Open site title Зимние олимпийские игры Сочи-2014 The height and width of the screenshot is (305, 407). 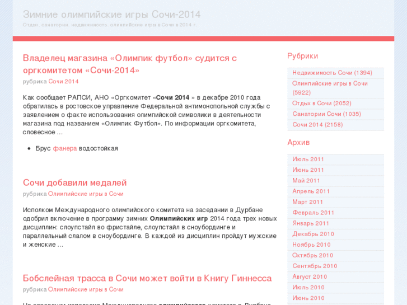pyautogui.click(x=111, y=15)
